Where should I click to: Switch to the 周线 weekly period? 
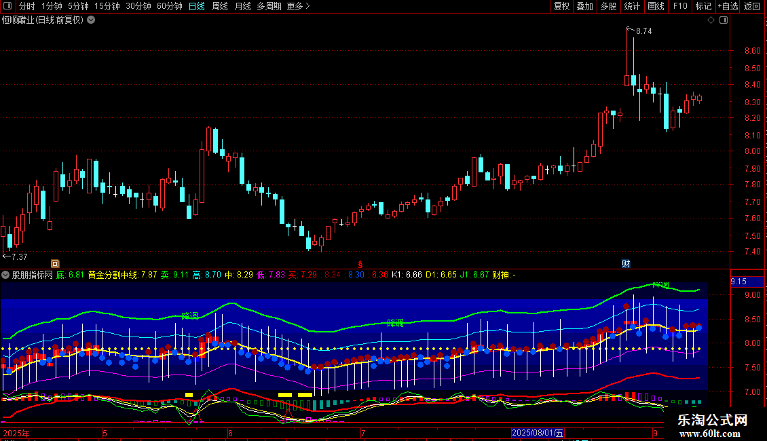coord(220,6)
